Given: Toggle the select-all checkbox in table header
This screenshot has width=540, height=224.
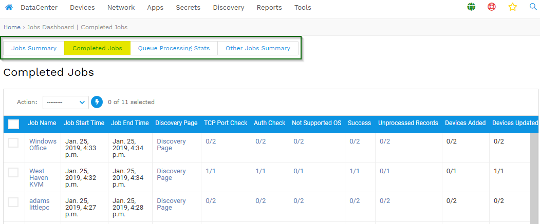Looking at the screenshot, I should point(13,124).
